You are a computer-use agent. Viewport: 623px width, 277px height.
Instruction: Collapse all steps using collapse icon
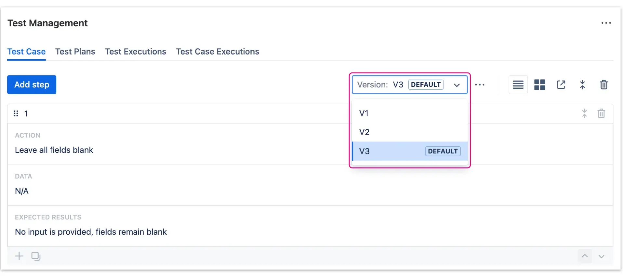[x=582, y=85]
